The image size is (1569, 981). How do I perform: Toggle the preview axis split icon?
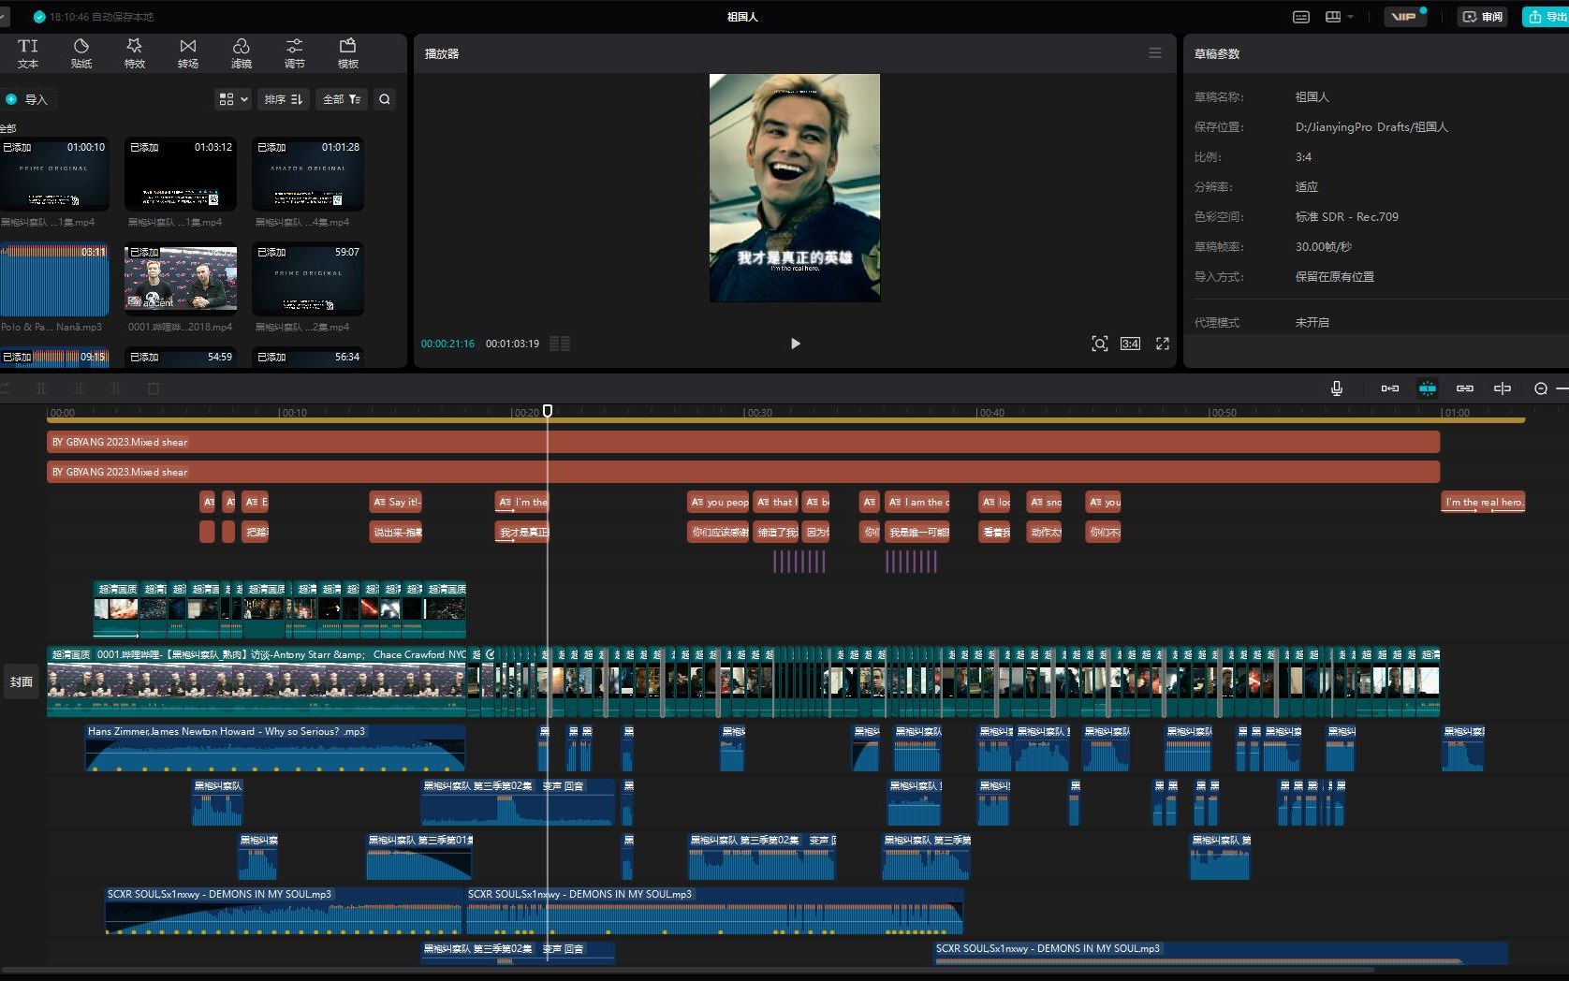[x=1503, y=388]
